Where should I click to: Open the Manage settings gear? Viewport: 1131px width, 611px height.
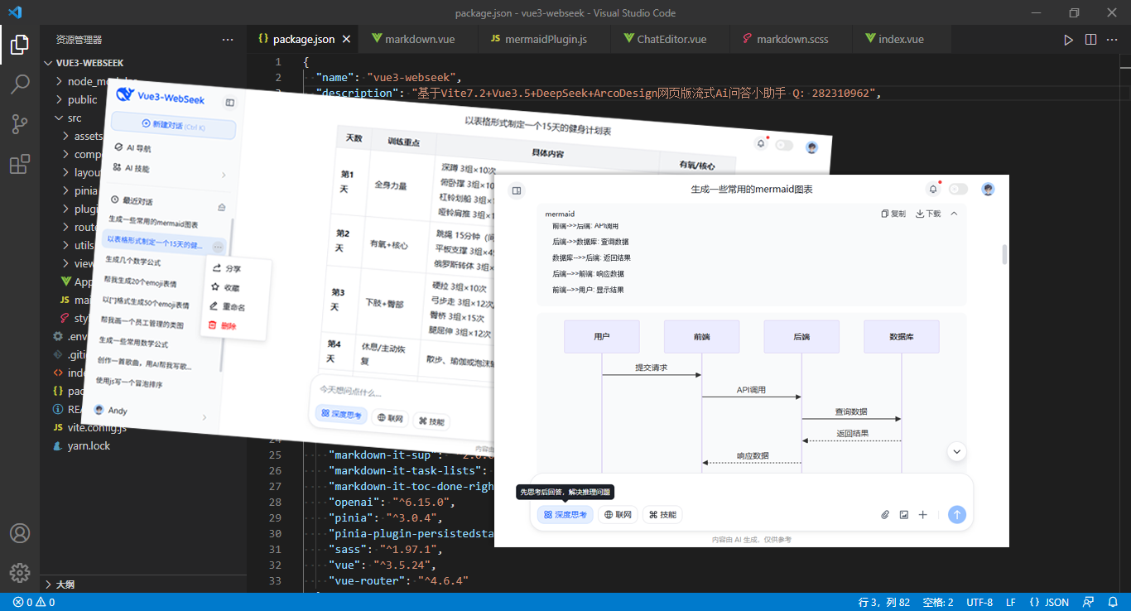[x=20, y=572]
